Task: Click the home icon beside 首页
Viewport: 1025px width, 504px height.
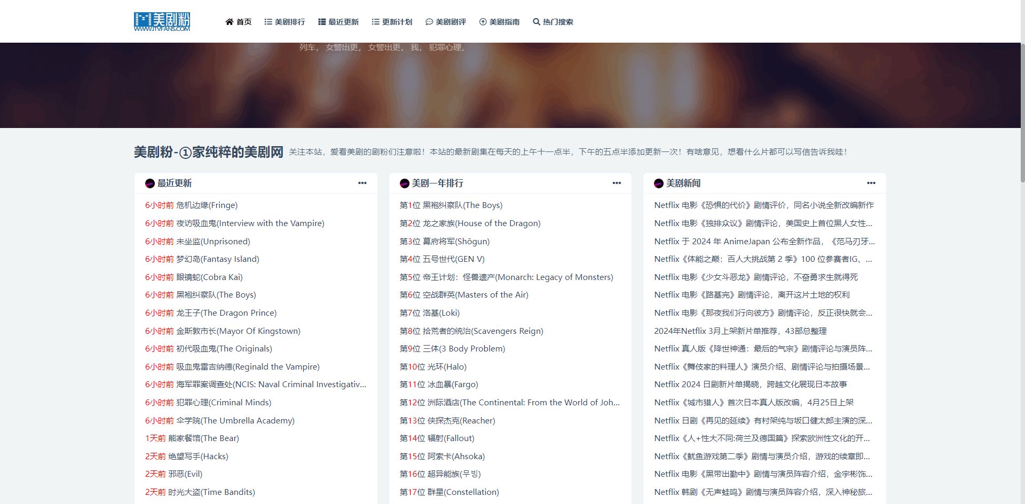Action: point(230,22)
